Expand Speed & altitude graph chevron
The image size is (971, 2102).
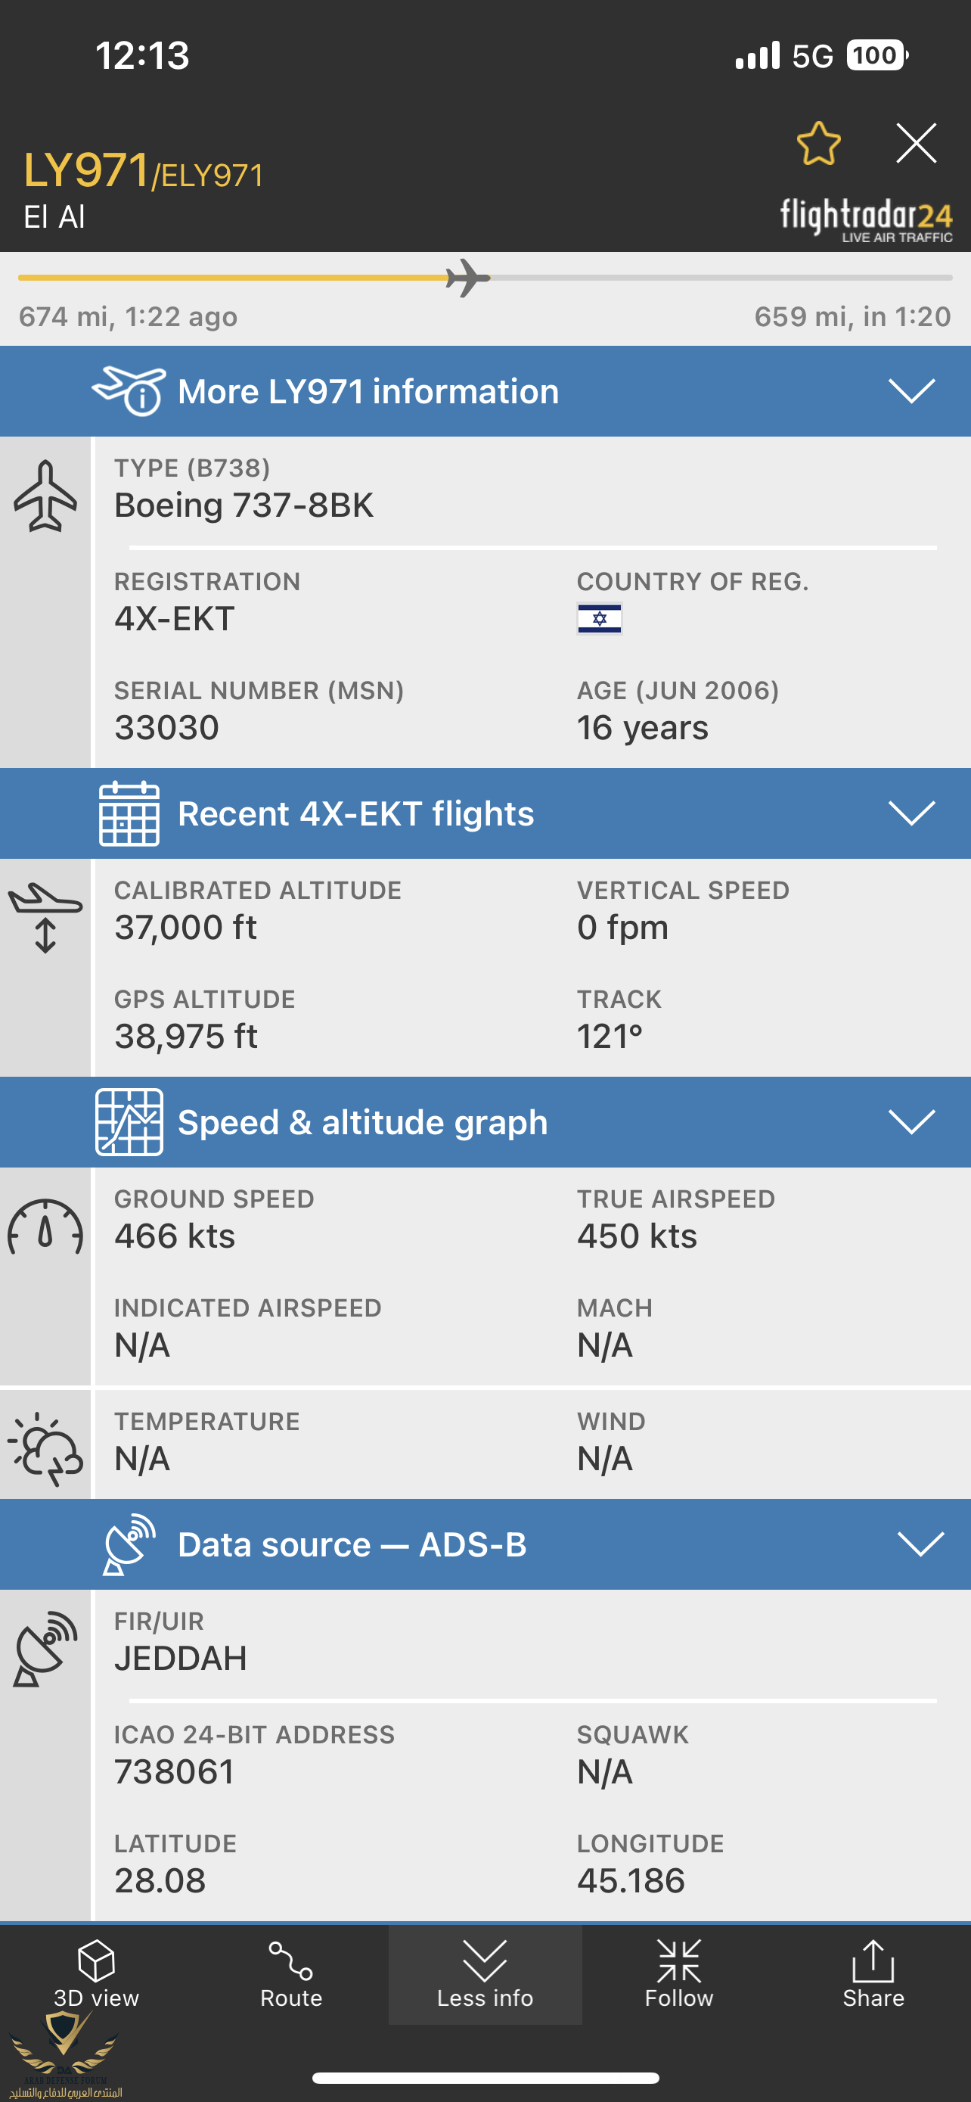click(911, 1122)
